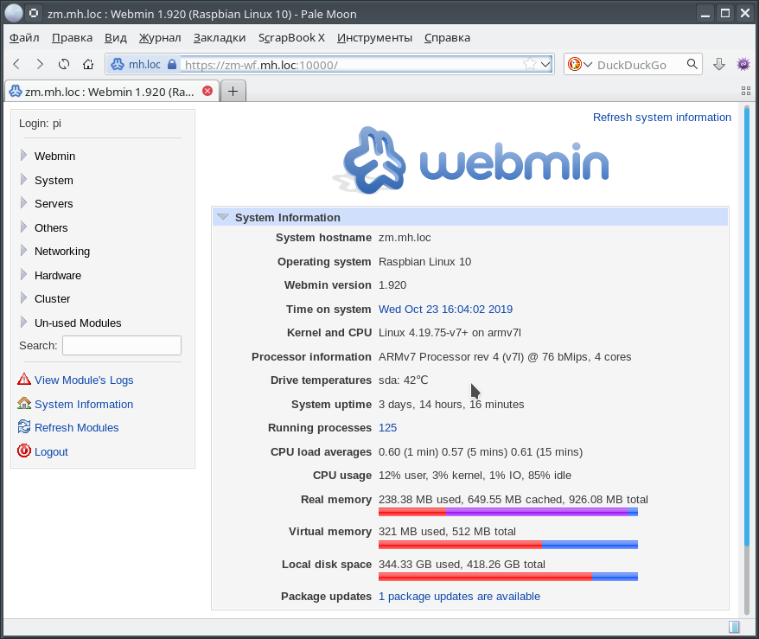Image resolution: width=759 pixels, height=639 pixels.
Task: Bookmark page with star icon
Action: point(530,64)
